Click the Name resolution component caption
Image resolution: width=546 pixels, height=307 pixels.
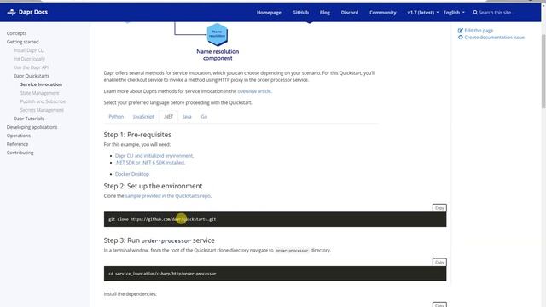[218, 55]
